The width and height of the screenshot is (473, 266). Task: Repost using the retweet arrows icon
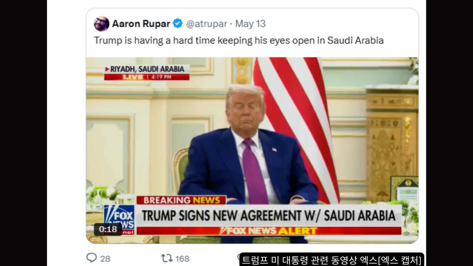[167, 258]
